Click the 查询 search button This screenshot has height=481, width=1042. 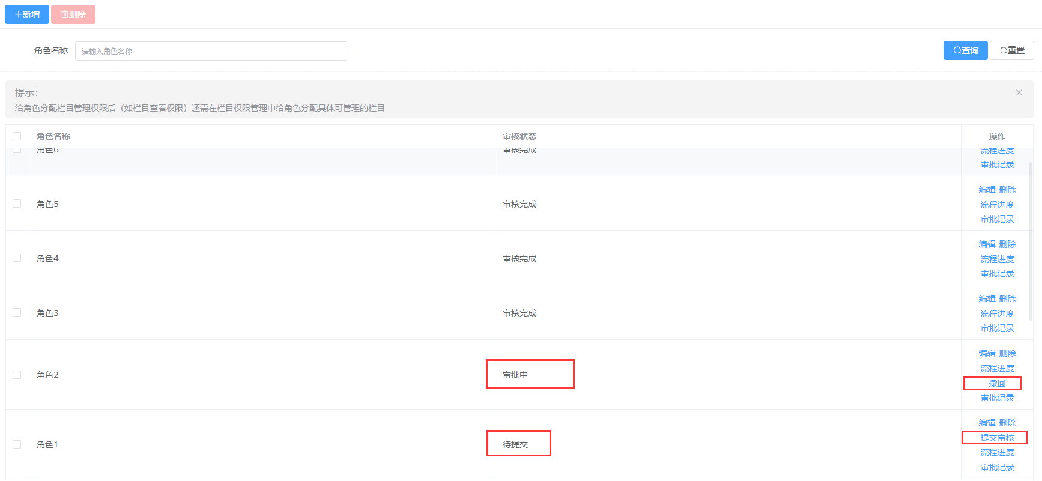pos(965,50)
